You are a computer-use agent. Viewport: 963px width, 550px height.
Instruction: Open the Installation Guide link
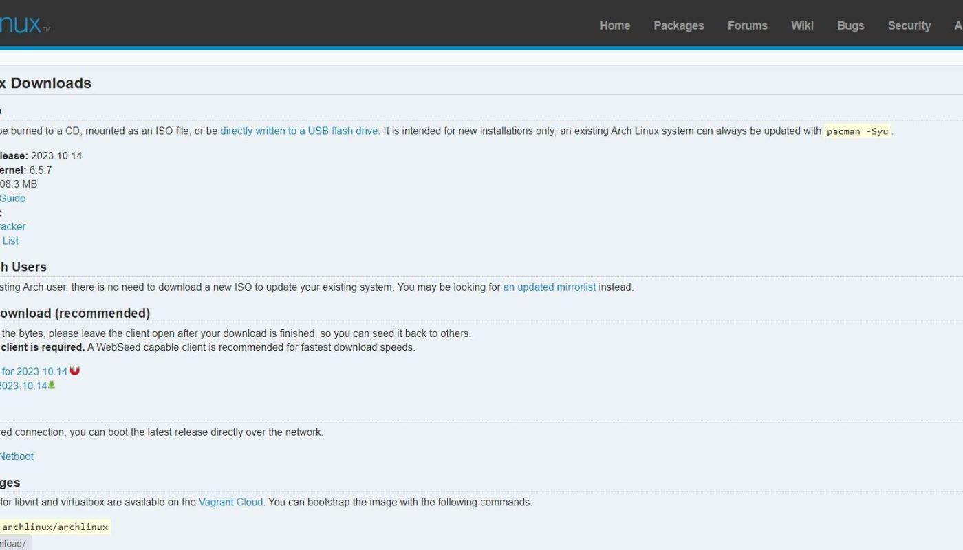click(12, 198)
